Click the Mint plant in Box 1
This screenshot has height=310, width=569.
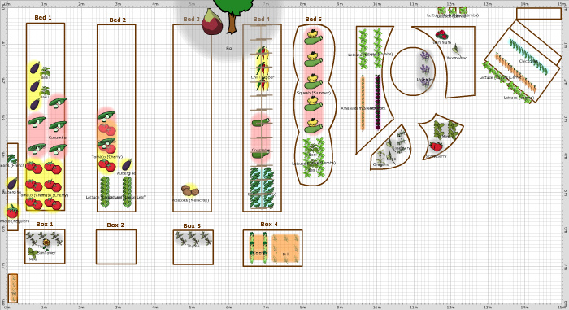tap(33, 253)
